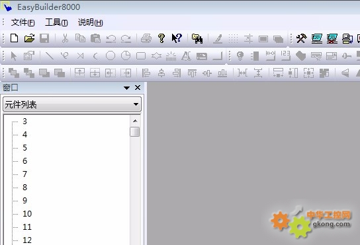Click the yellow question mark Help icon
Screen dimensions: 360x245
(161, 38)
